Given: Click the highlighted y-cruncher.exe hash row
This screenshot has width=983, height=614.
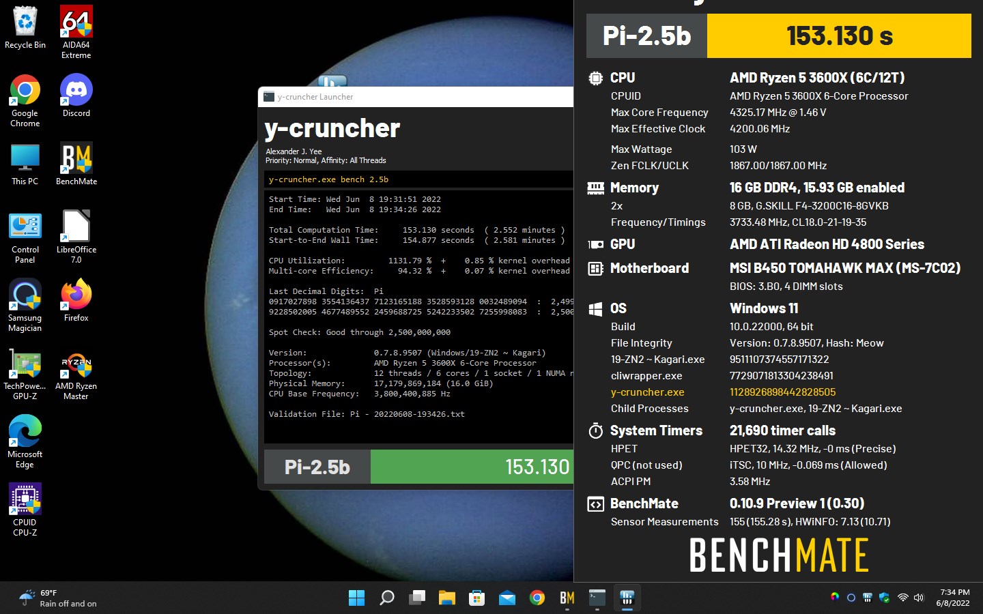Looking at the screenshot, I should pos(723,392).
